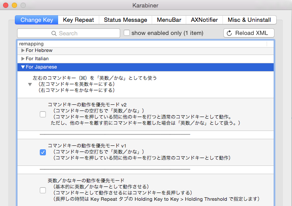Click the 英数／かなキーの動作を優先モード label
The height and width of the screenshot is (206, 292).
tap(86, 181)
